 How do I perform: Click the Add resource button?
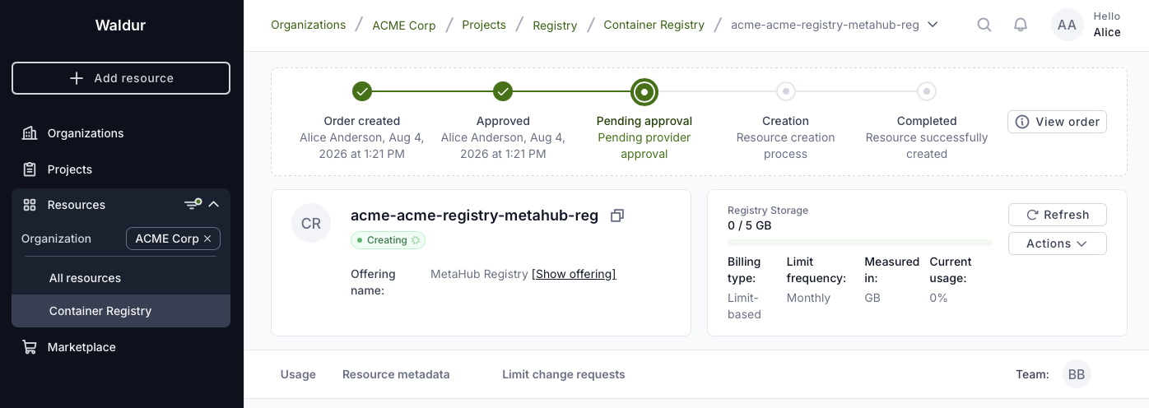click(x=121, y=78)
